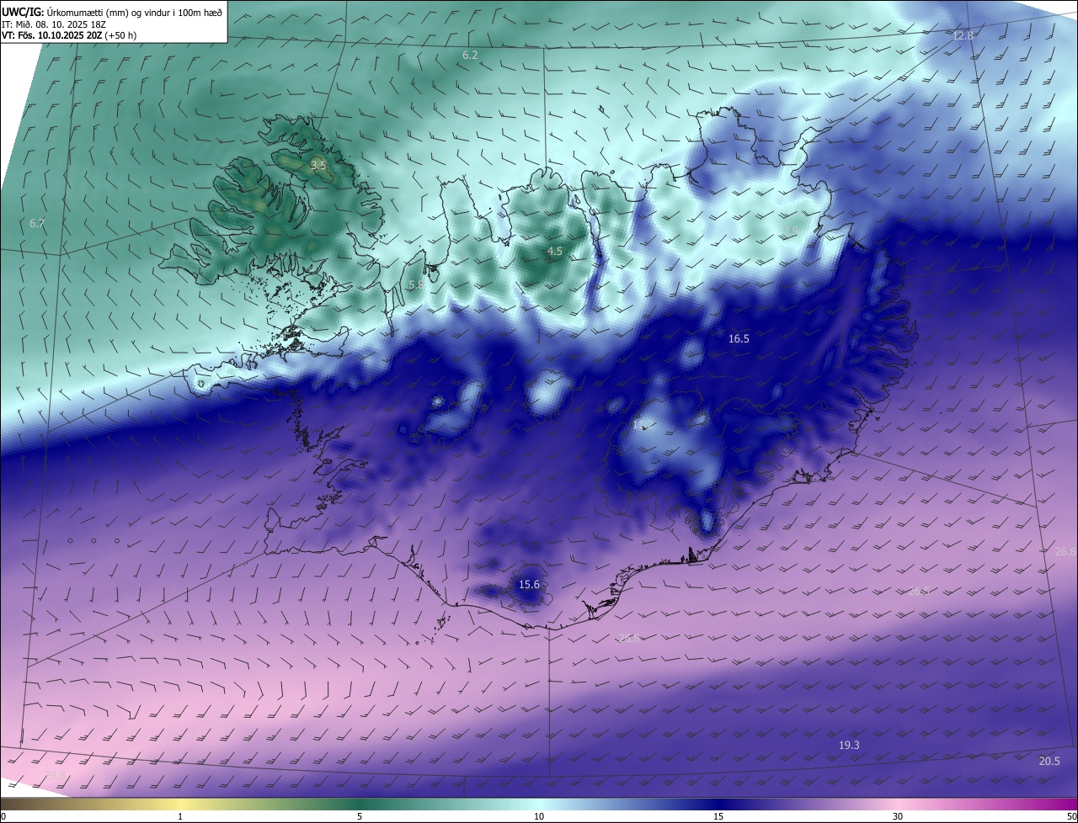Click the legend tick label "50"
The height and width of the screenshot is (823, 1078).
(x=1071, y=816)
